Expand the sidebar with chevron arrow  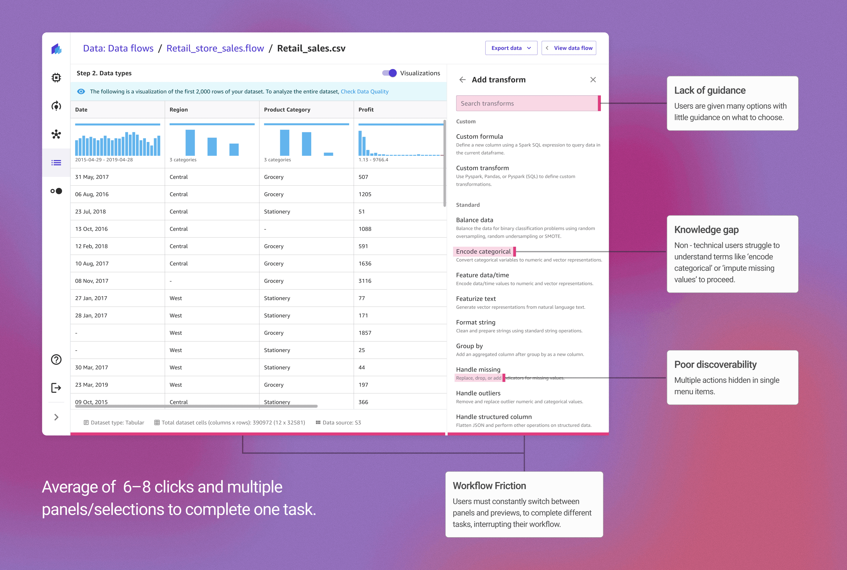pyautogui.click(x=56, y=417)
